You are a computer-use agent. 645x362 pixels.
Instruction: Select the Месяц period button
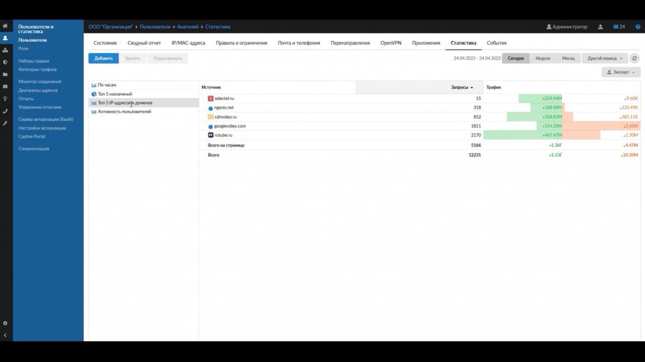click(x=569, y=59)
